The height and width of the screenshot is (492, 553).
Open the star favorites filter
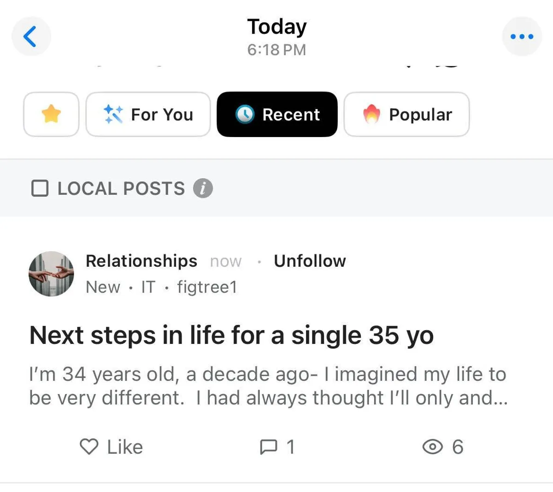click(51, 114)
